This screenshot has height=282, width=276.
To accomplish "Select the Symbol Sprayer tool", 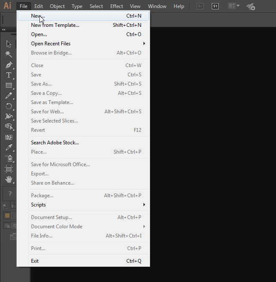I will click(8, 158).
